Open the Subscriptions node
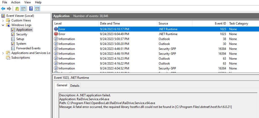Image resolution: width=259 pixels, height=118 pixels. pos(20,58)
